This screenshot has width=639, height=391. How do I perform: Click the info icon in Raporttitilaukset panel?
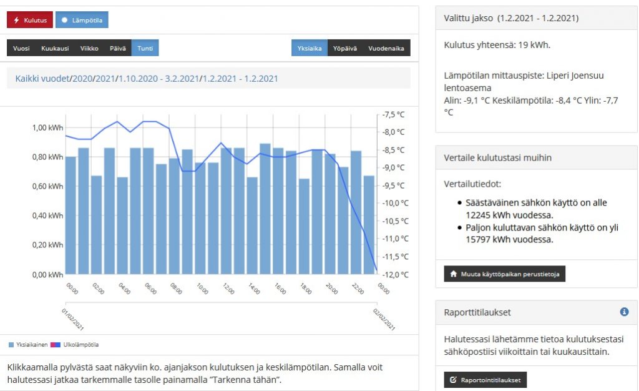[624, 312]
